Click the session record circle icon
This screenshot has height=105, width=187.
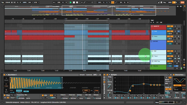click(92, 2)
